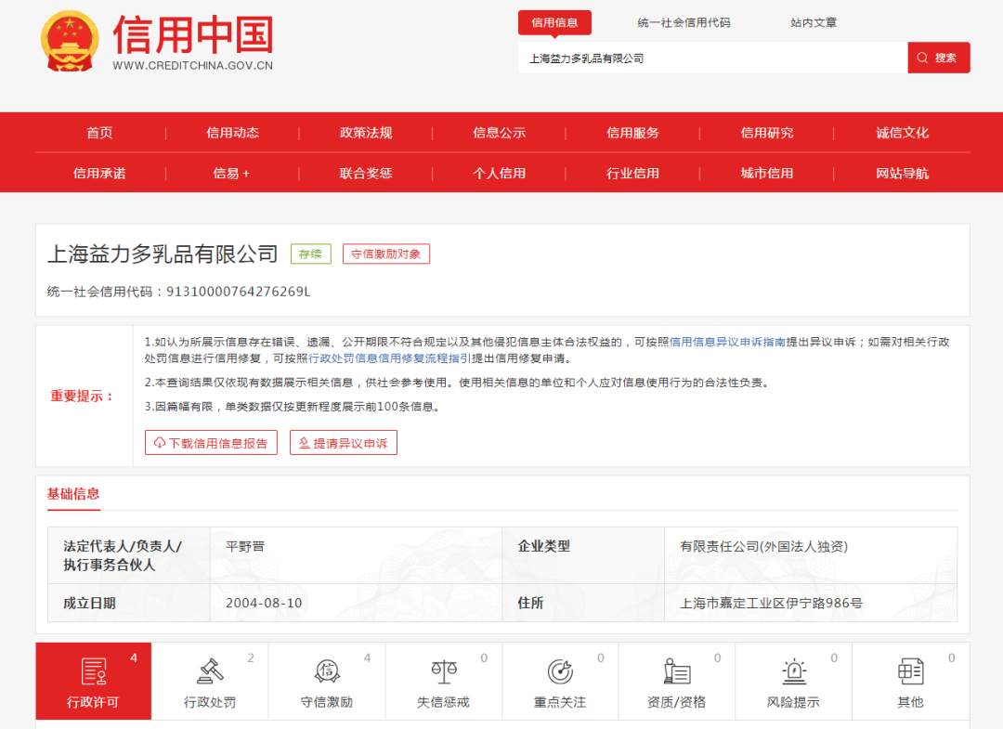The height and width of the screenshot is (729, 1003).
Task: Click the 存续 status tag
Action: (311, 254)
